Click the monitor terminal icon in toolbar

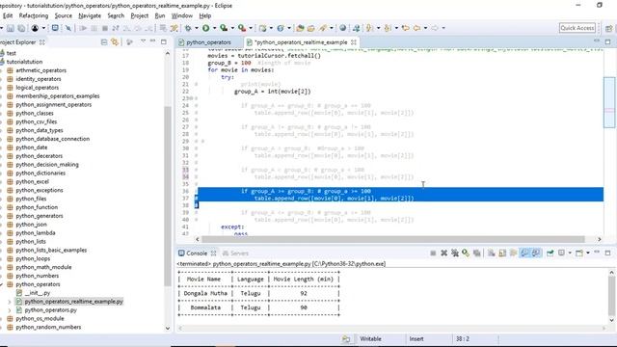pyautogui.click(x=55, y=28)
